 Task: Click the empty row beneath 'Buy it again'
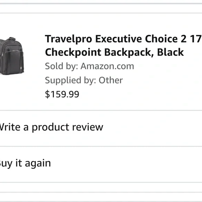[101, 187]
